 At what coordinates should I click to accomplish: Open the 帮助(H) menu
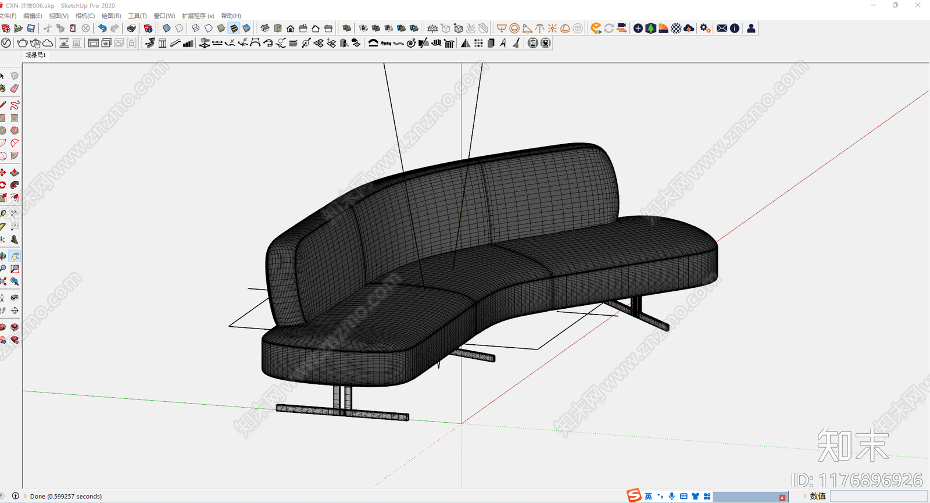click(x=231, y=16)
